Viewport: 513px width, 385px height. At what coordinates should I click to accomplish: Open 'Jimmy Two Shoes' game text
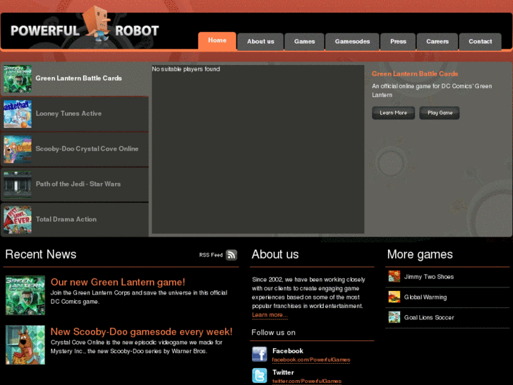[429, 277]
